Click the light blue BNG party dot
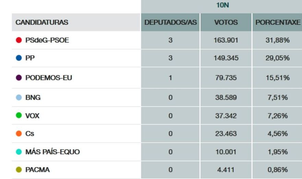The height and width of the screenshot is (179, 302). (x=19, y=98)
